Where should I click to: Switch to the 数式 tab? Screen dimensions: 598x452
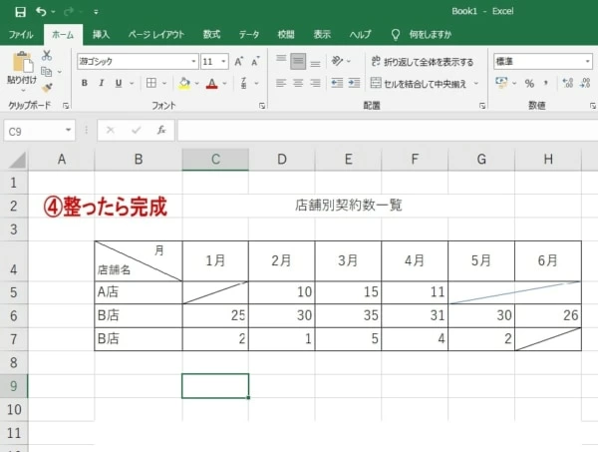pos(211,35)
